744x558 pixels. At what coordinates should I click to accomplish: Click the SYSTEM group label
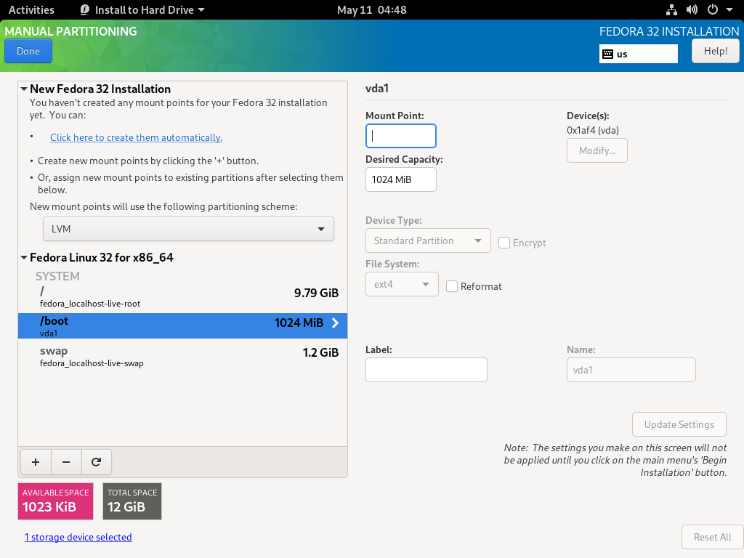(x=57, y=276)
